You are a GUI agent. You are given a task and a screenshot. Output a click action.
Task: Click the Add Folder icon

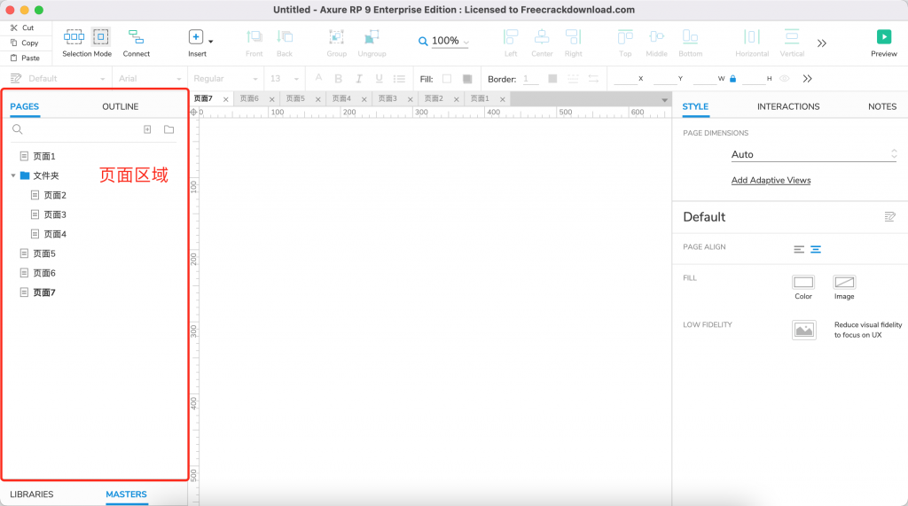point(168,129)
